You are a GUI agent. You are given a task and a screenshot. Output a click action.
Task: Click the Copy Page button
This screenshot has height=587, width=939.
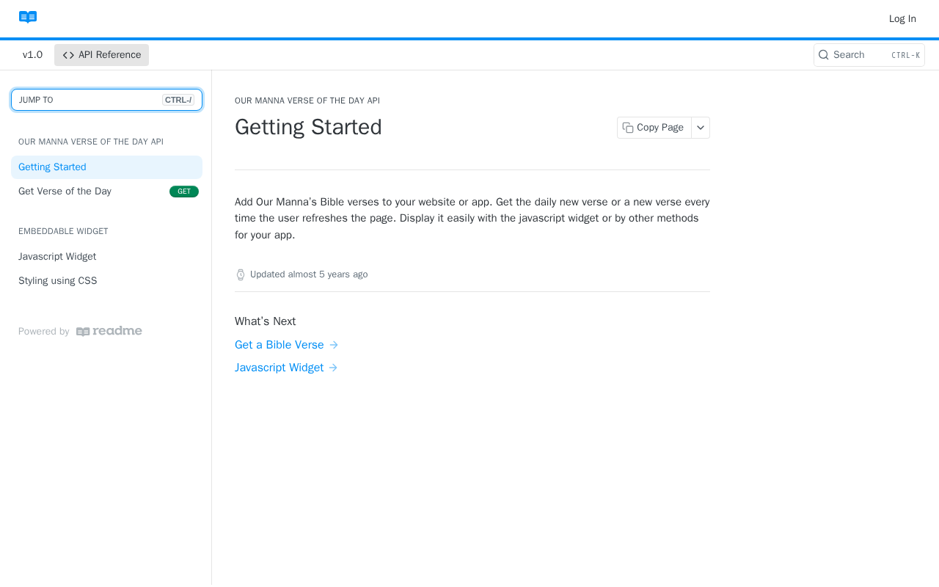[x=654, y=128]
